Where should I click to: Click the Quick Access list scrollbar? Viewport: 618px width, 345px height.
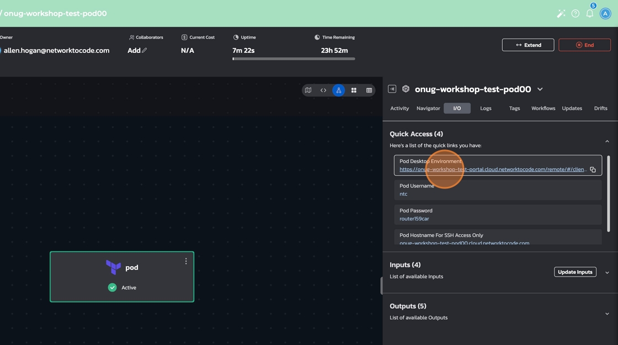coord(609,194)
